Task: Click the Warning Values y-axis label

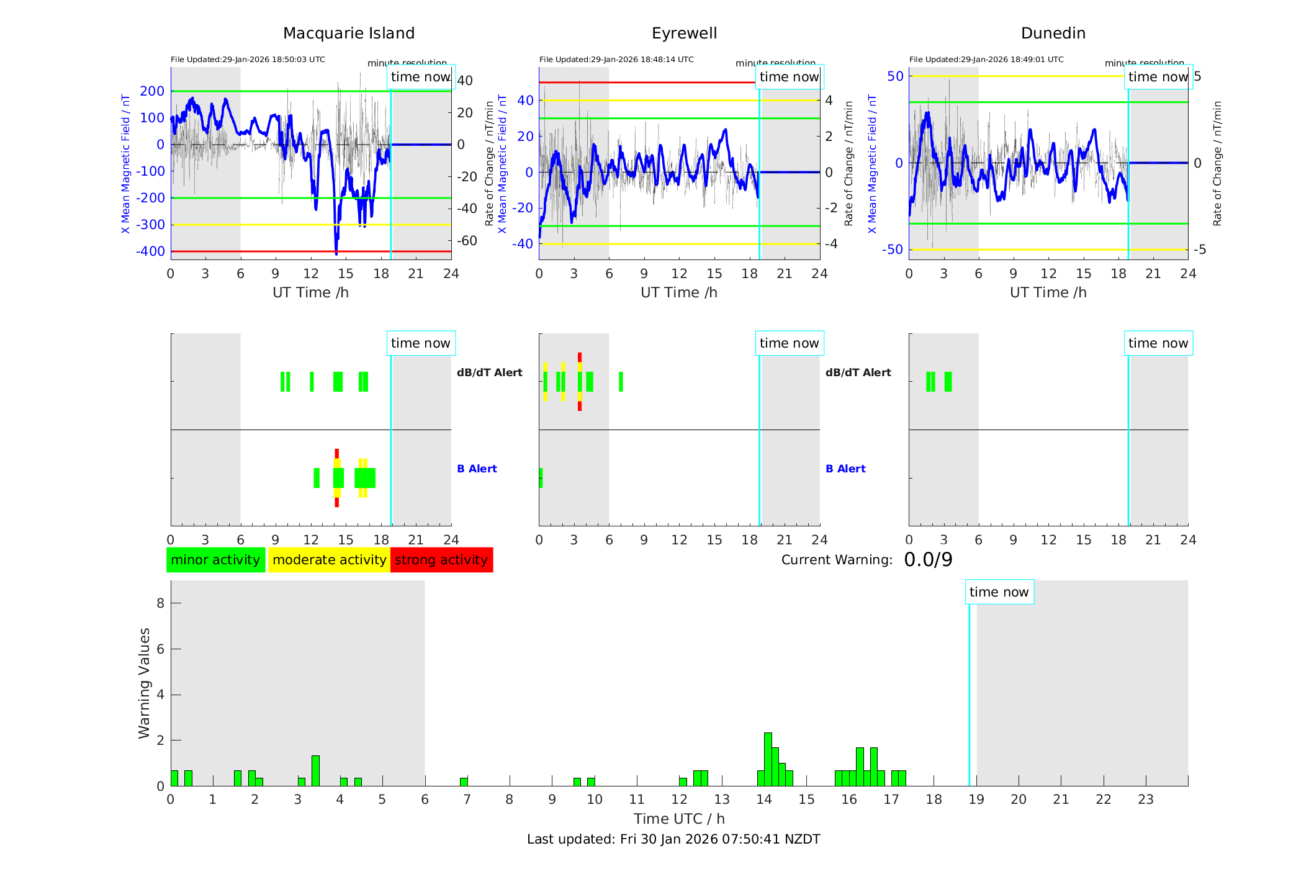Action: point(145,683)
